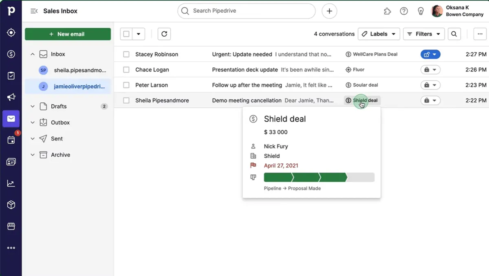Expand the Archive folder chevron

(33, 155)
